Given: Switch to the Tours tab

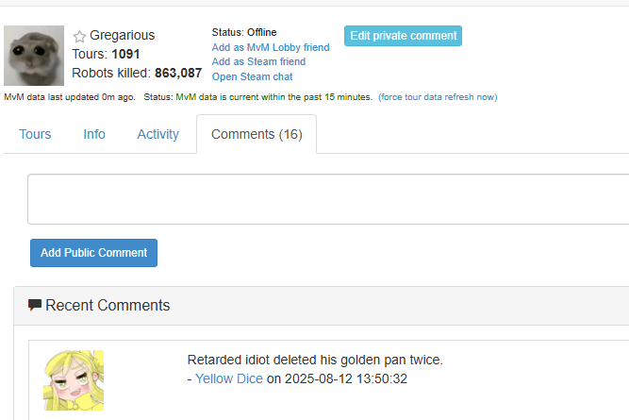Looking at the screenshot, I should pos(35,134).
